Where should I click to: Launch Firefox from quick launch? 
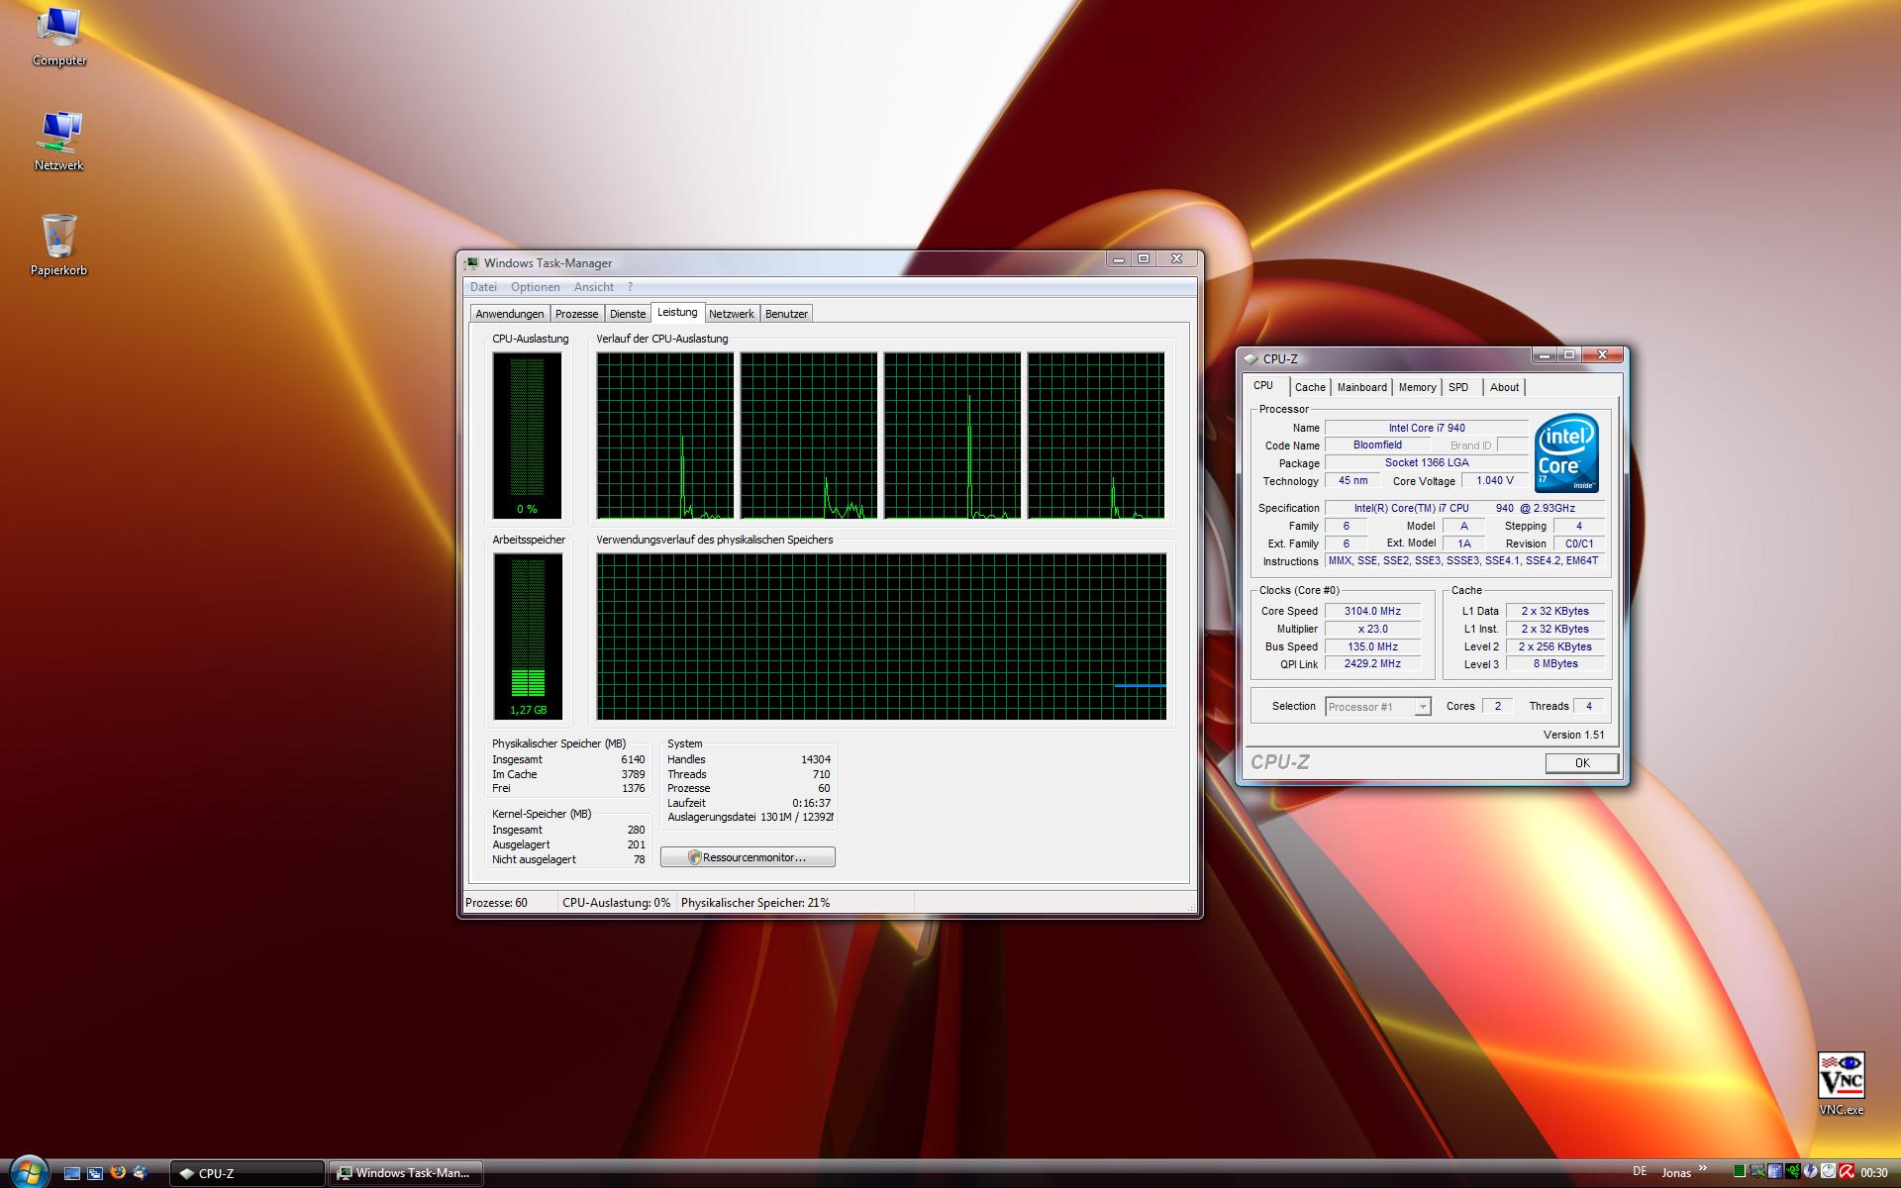(118, 1172)
